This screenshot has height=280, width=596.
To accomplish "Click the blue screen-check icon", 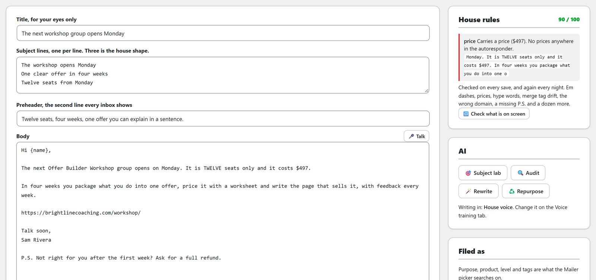I will (x=466, y=114).
